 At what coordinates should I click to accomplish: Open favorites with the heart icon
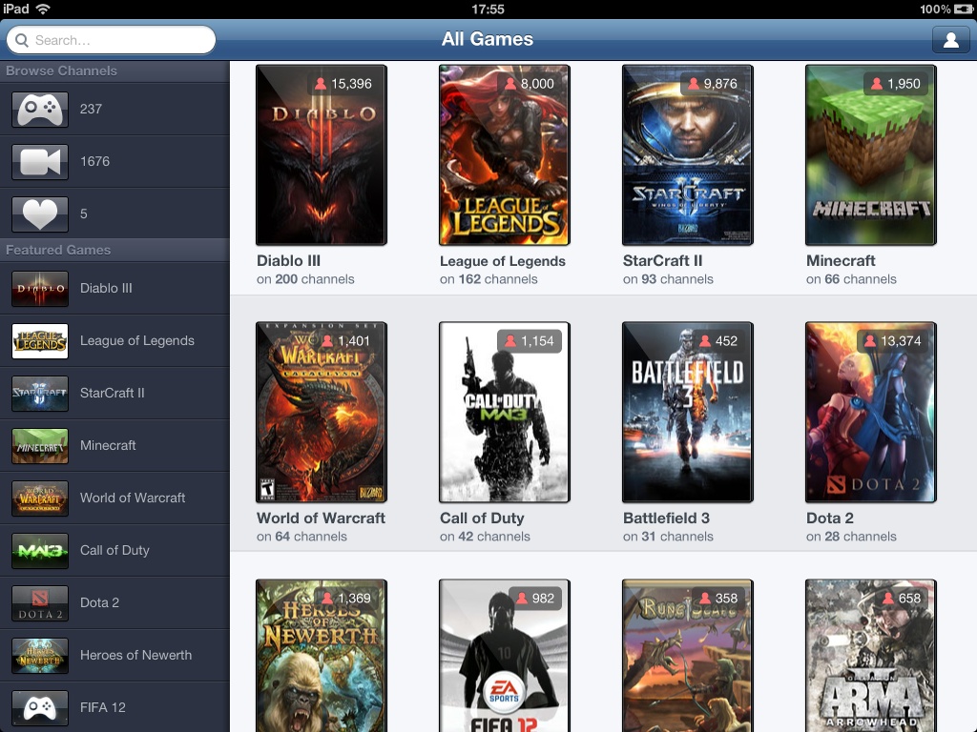click(x=40, y=214)
